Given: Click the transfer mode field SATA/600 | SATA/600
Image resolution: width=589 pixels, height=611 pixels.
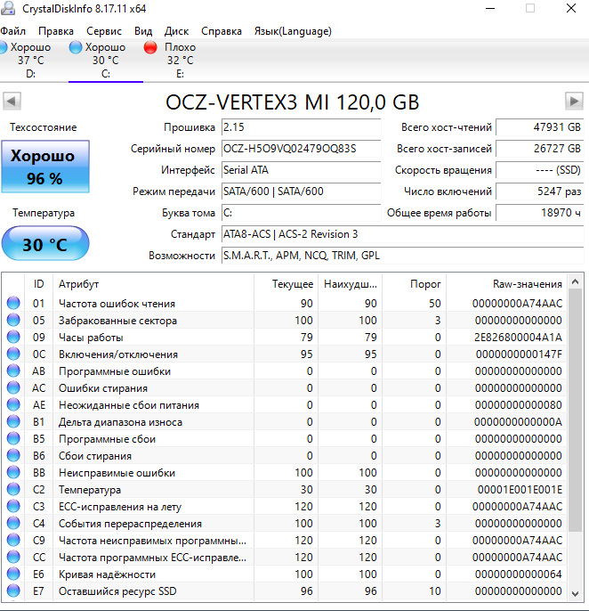Looking at the screenshot, I should 301,191.
